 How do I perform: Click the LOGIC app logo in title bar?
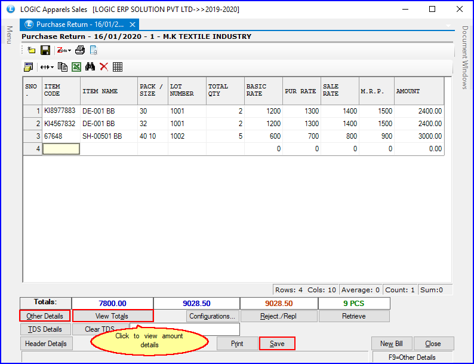coord(11,9)
